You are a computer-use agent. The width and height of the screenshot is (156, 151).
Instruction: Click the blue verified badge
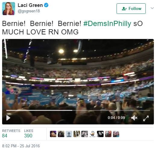coord(46,5)
